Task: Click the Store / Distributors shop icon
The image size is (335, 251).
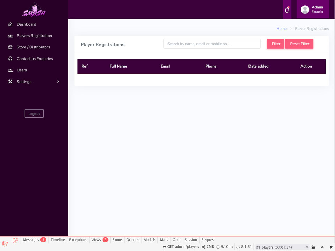Action: click(x=10, y=47)
